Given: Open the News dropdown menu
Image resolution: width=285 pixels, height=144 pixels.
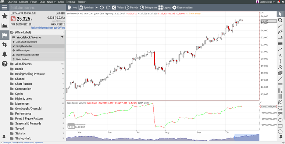Looking at the screenshot, I should 51,2.
